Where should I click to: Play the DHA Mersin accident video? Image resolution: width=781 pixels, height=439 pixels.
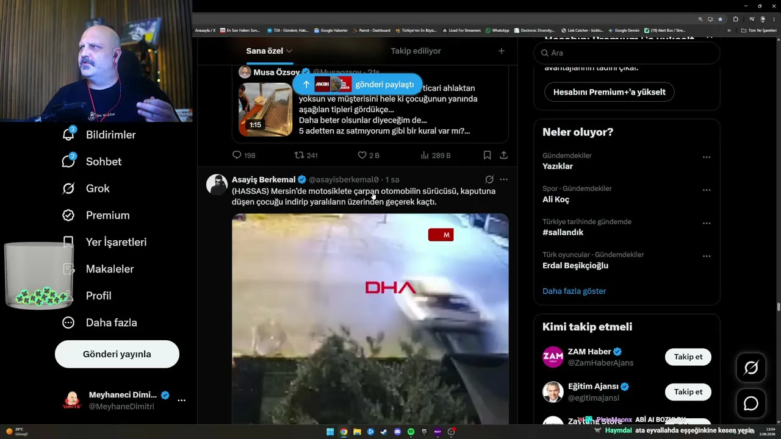pyautogui.click(x=370, y=319)
